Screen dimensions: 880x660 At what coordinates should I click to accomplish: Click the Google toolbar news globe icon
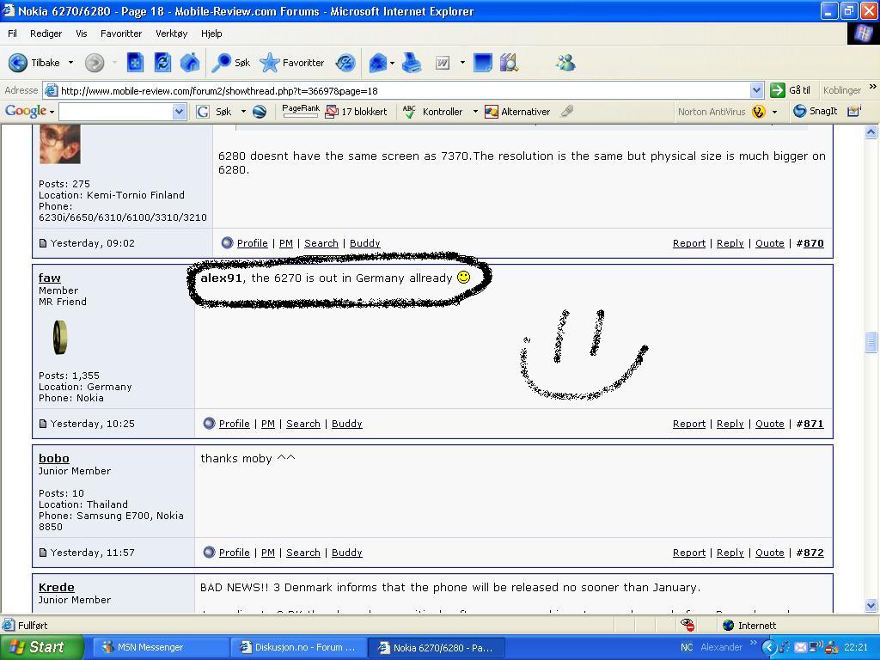(x=260, y=112)
